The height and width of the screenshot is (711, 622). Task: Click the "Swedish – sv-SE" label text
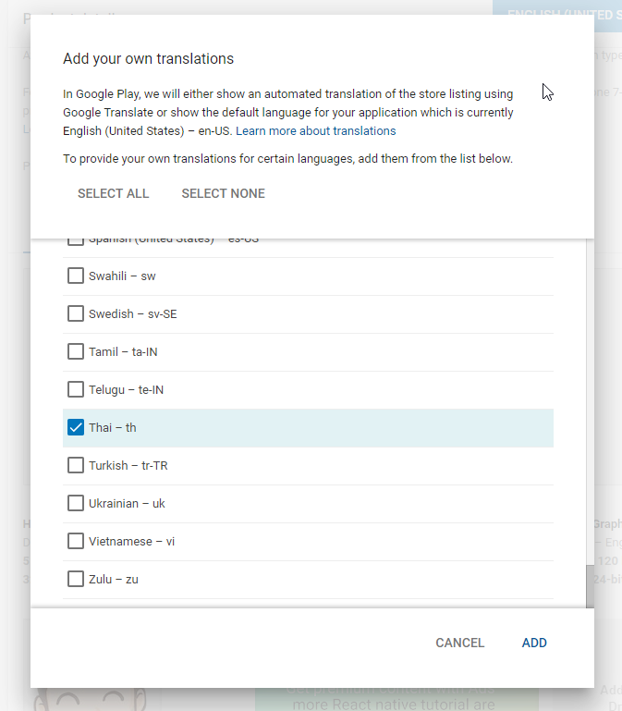[132, 313]
